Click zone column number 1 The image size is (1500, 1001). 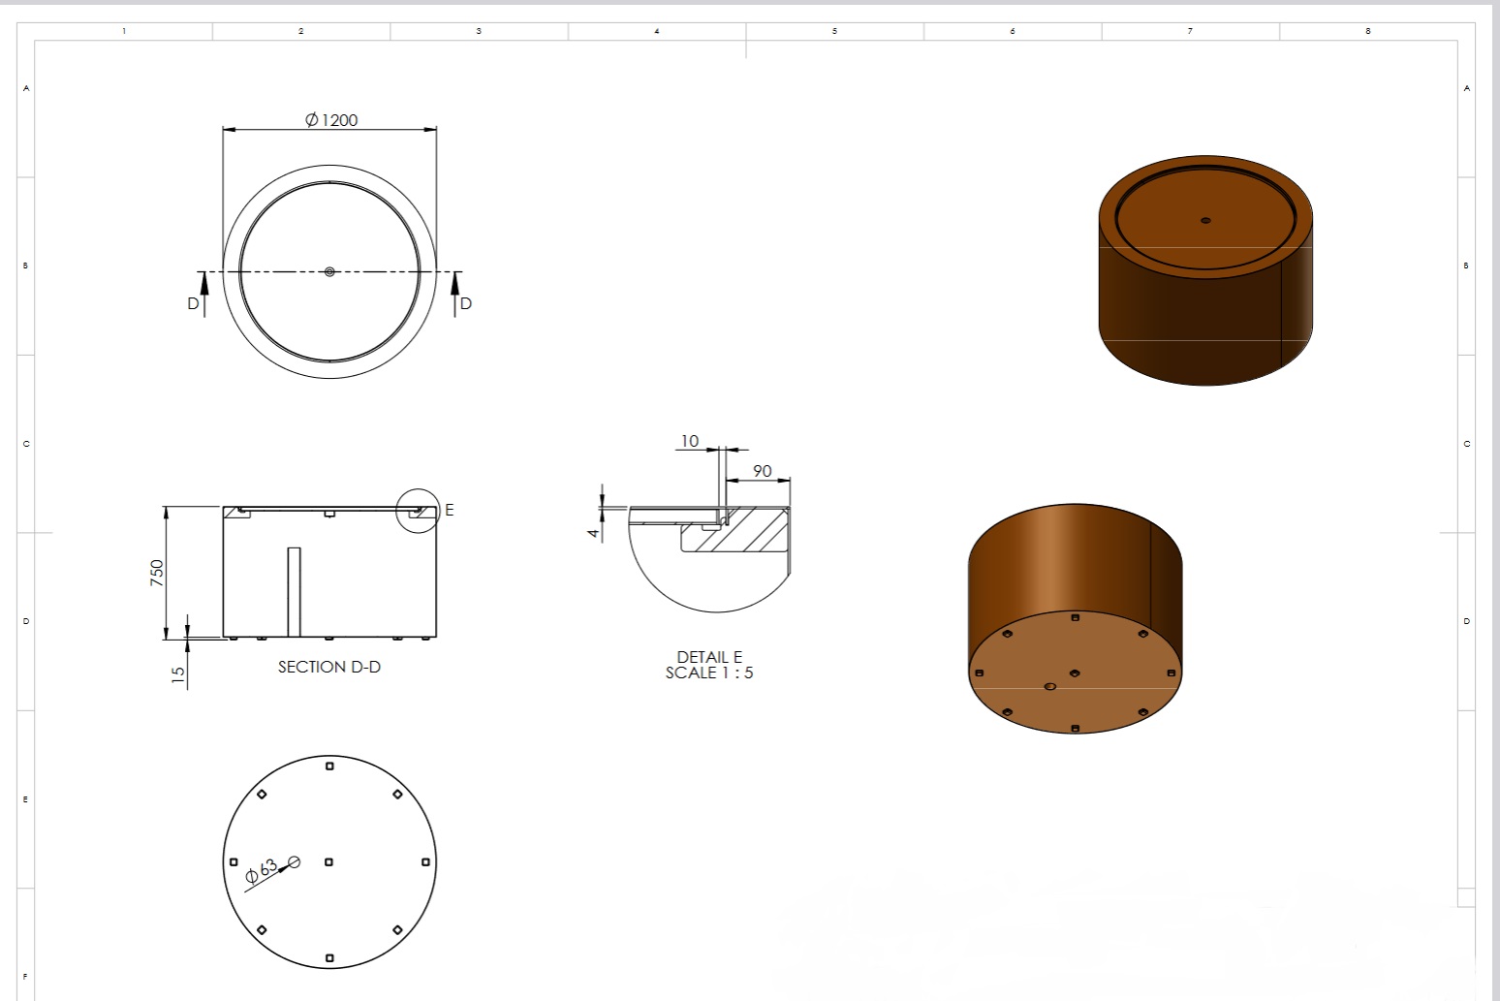click(124, 31)
